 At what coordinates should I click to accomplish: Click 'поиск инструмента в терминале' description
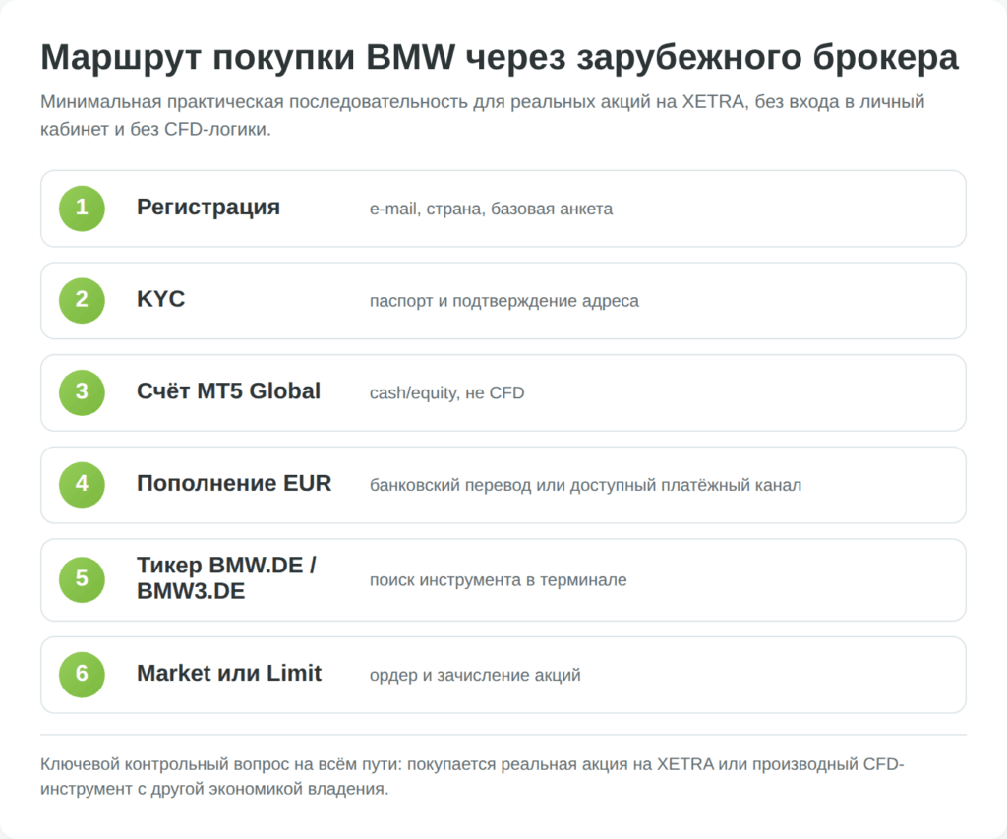tap(498, 580)
